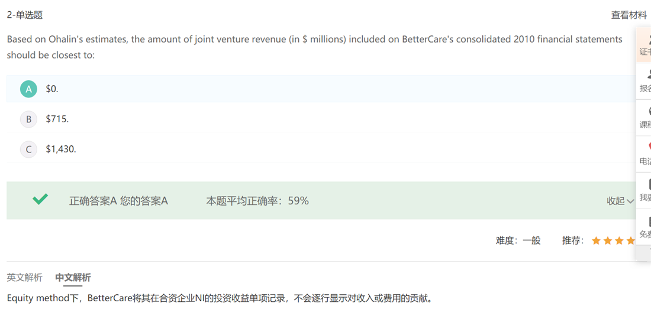This screenshot has height=319, width=651.
Task: Open the 我要 sidebar item
Action: [645, 191]
